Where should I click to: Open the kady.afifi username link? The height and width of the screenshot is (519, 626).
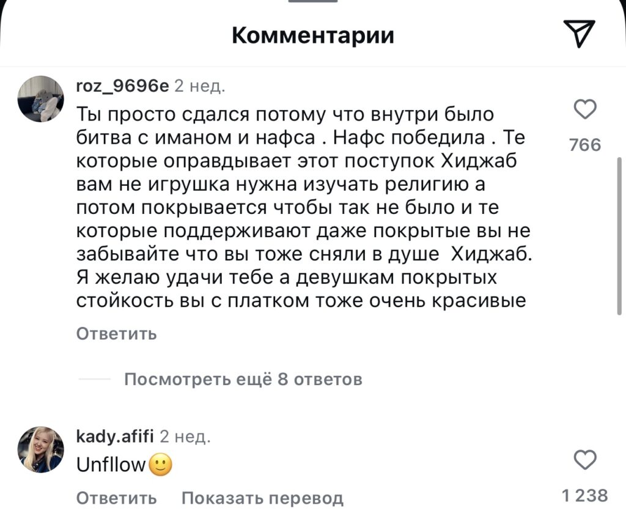coord(115,436)
